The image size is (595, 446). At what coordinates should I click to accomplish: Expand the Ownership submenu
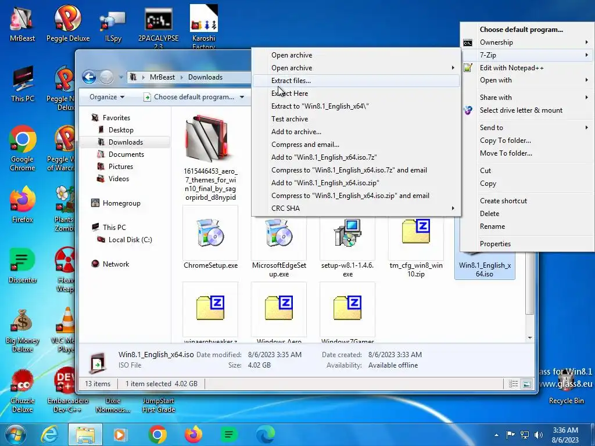point(527,42)
